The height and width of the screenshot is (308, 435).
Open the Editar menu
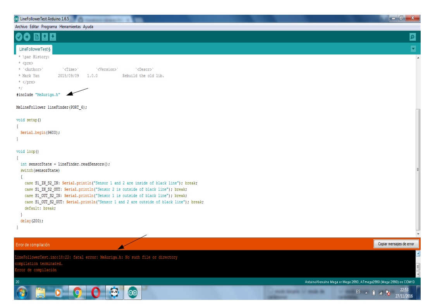34,27
